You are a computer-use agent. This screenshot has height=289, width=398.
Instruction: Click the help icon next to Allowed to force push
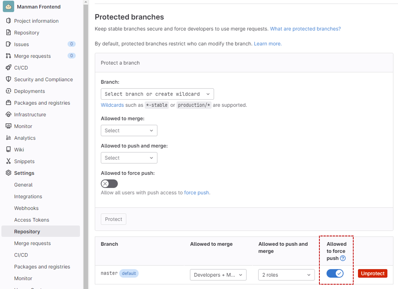pyautogui.click(x=343, y=258)
